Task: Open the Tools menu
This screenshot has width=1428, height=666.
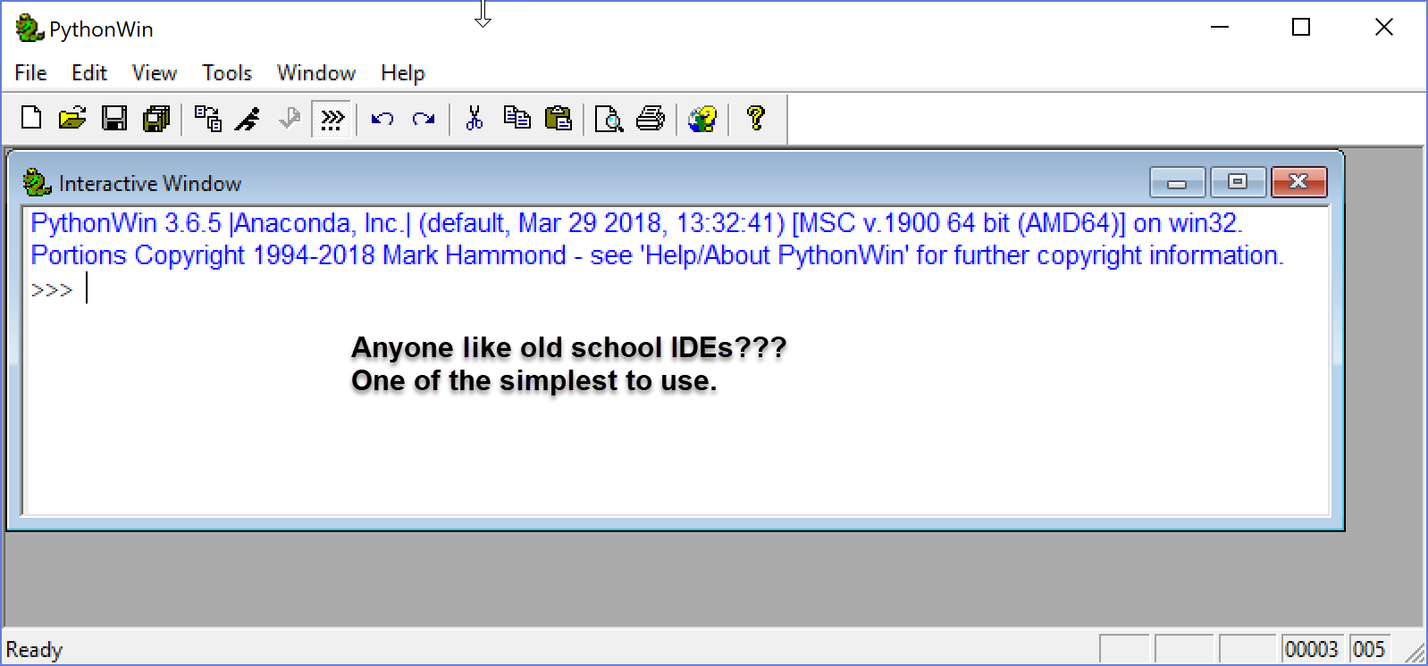Action: 227,73
